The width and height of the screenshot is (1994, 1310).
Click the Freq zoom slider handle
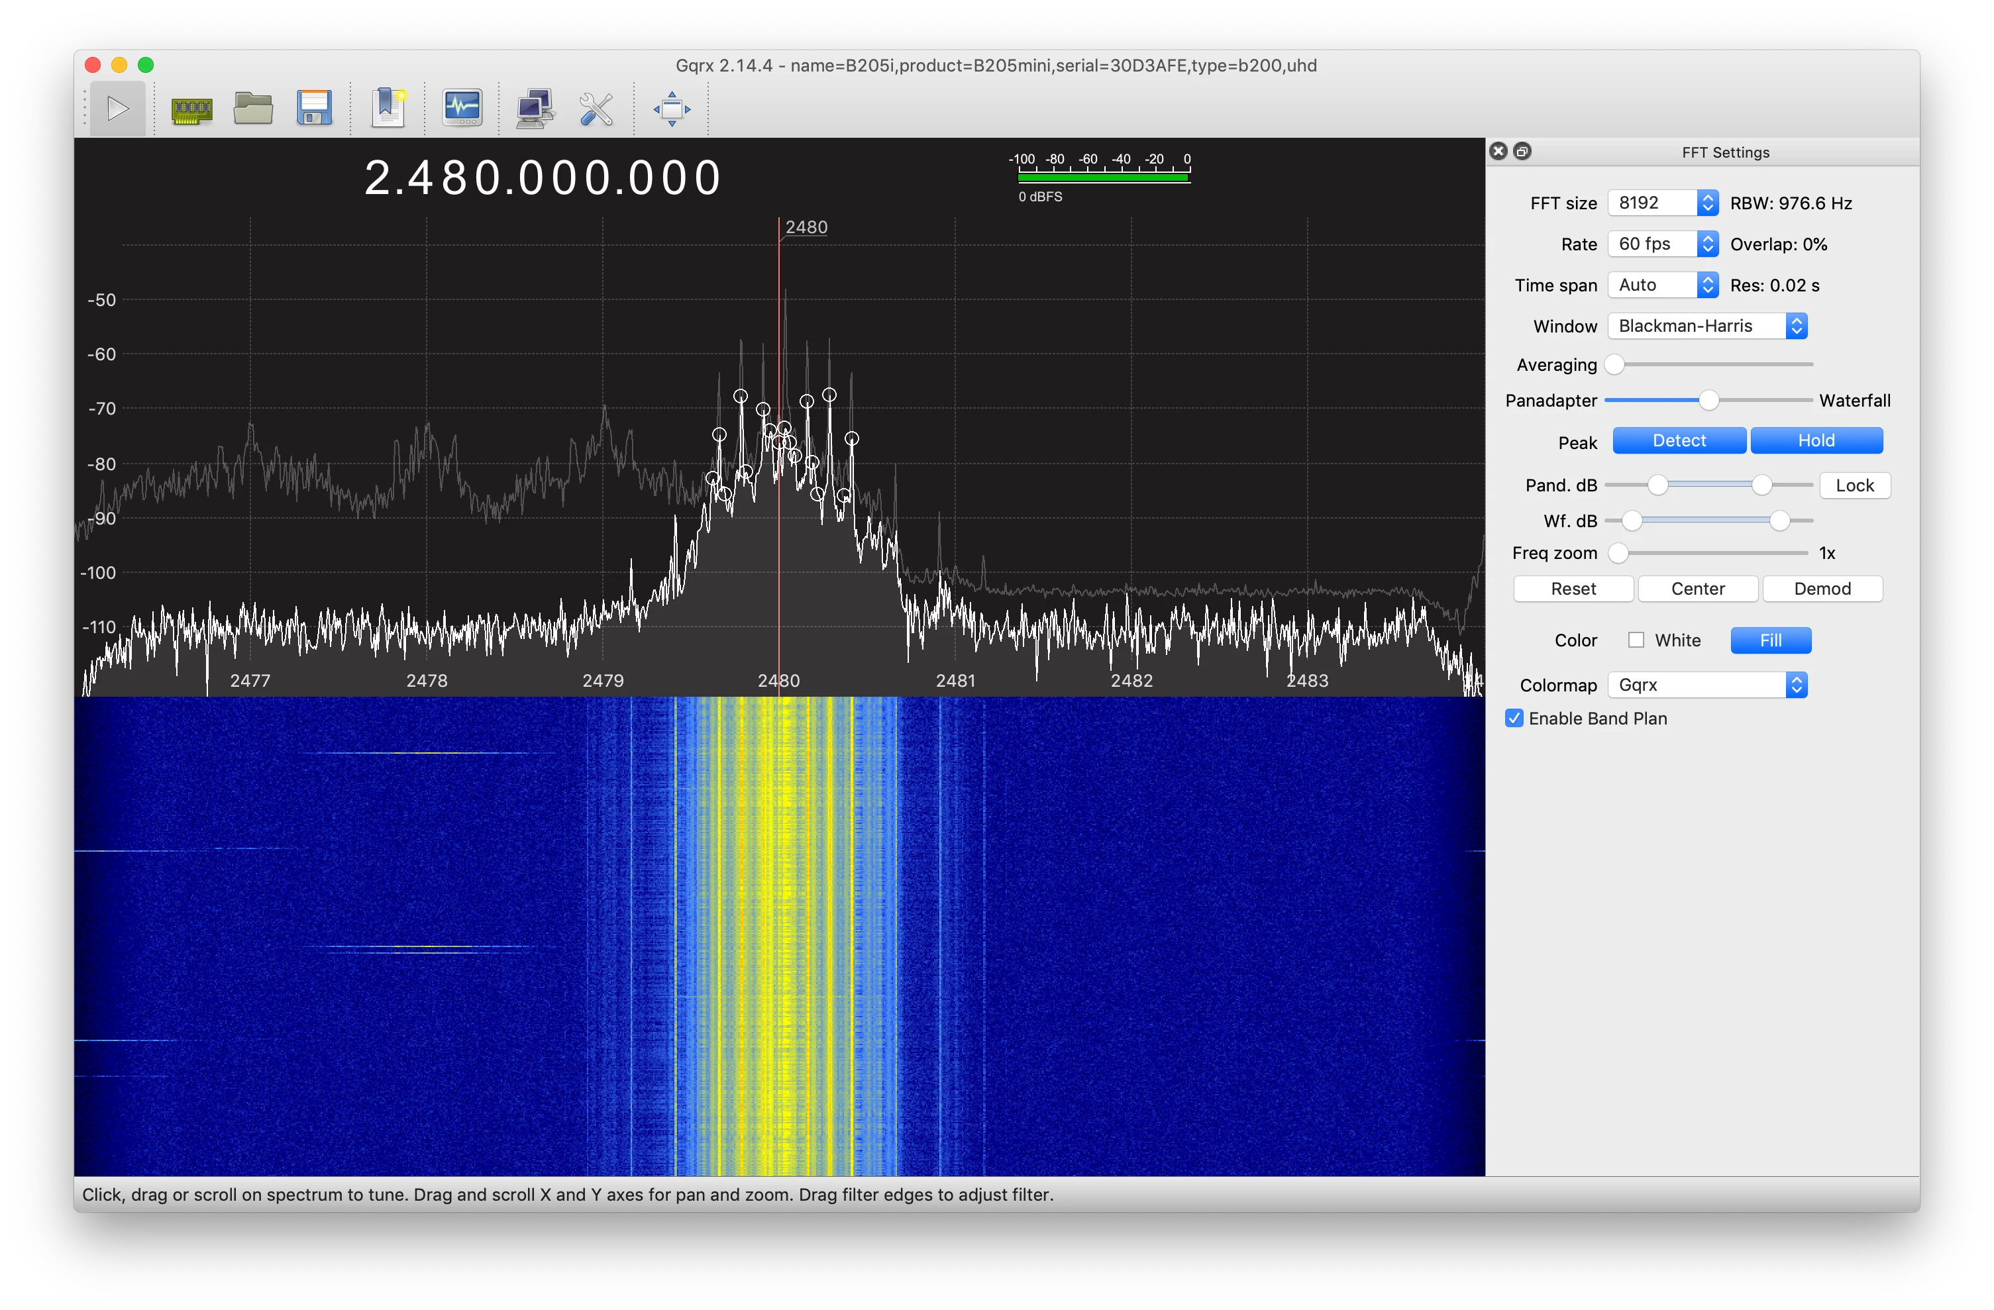point(1618,553)
